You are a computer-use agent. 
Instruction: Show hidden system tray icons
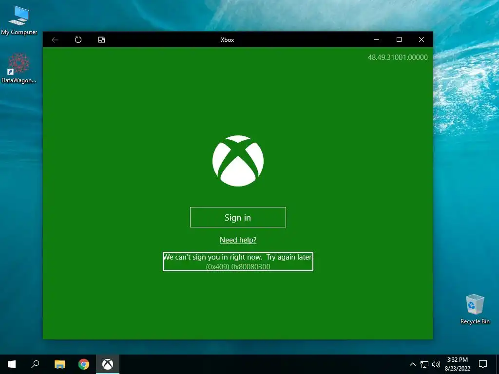412,364
